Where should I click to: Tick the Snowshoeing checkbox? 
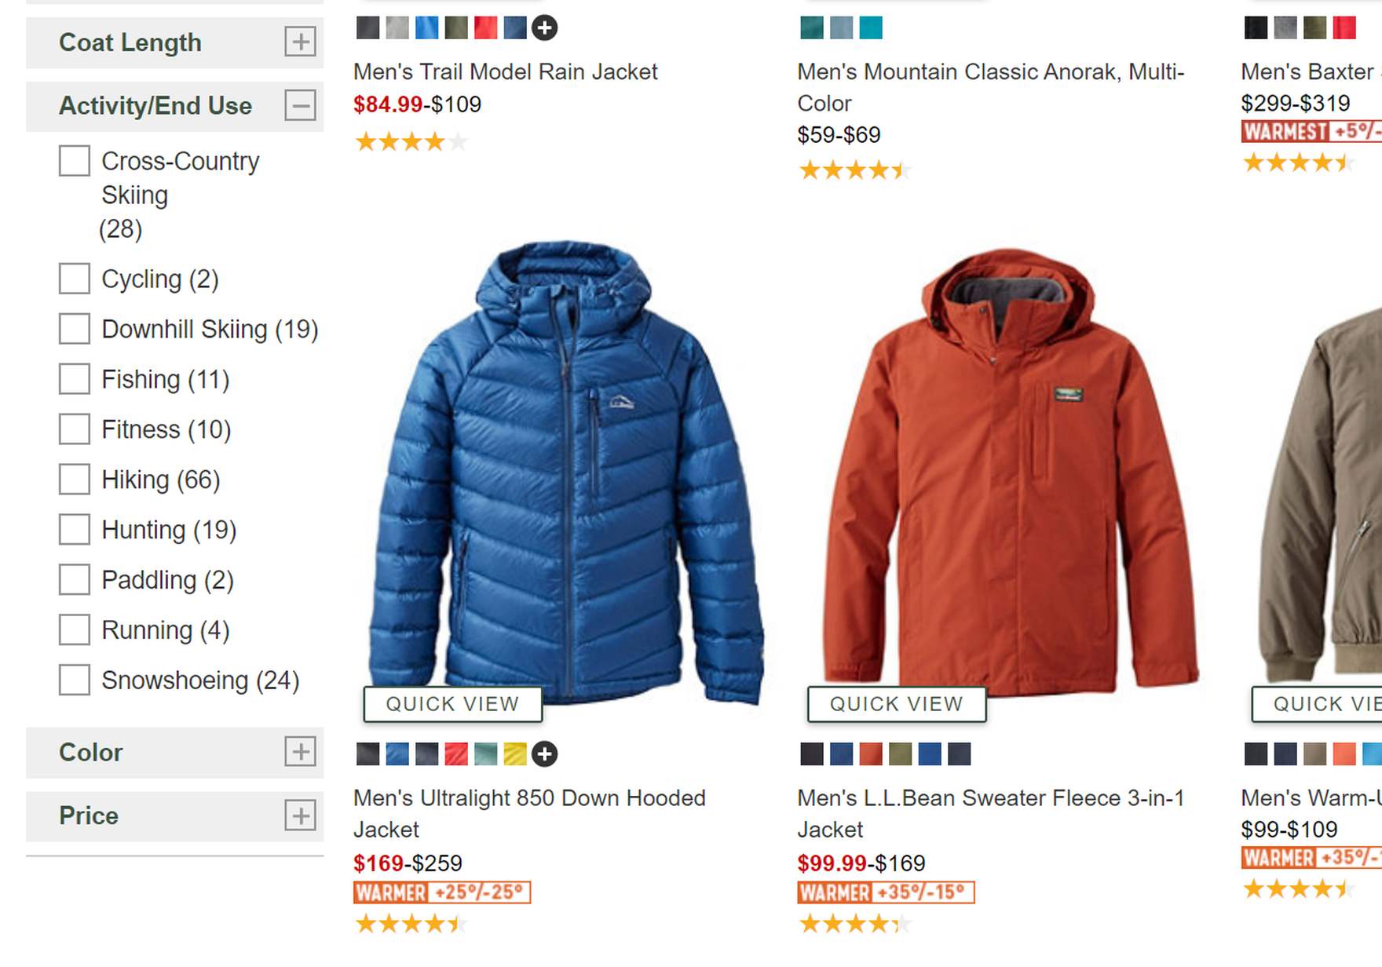click(75, 680)
